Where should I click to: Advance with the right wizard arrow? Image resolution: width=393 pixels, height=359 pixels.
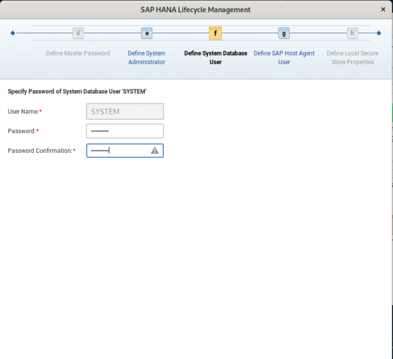tap(378, 33)
